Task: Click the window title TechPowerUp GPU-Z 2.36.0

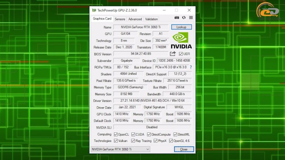Action: (117, 10)
